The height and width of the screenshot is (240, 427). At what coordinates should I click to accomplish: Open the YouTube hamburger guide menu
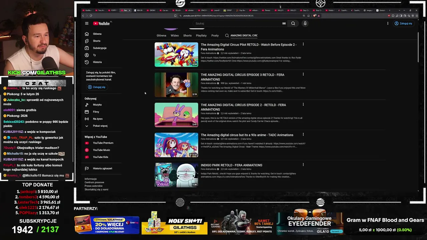87,23
